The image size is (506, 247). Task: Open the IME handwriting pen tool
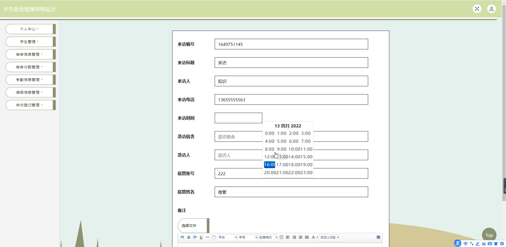pyautogui.click(x=478, y=244)
